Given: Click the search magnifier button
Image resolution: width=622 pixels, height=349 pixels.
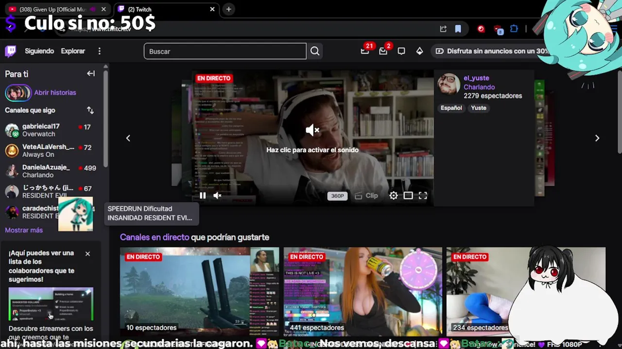Looking at the screenshot, I should (315, 51).
